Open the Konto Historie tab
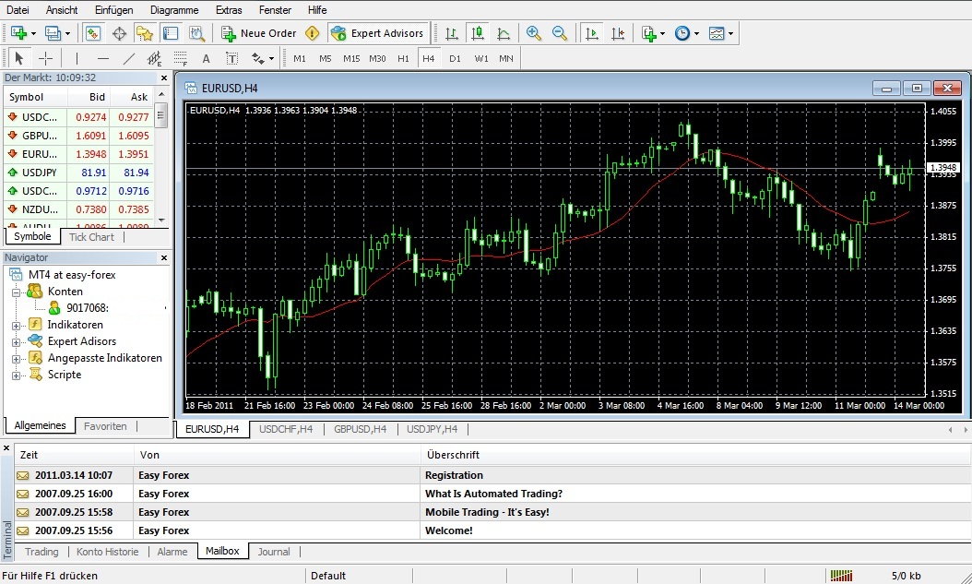Screen dimensions: 972x584 point(107,552)
